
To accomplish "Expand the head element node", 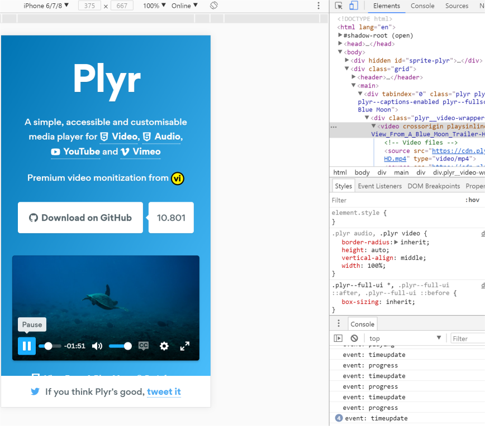I will point(340,43).
